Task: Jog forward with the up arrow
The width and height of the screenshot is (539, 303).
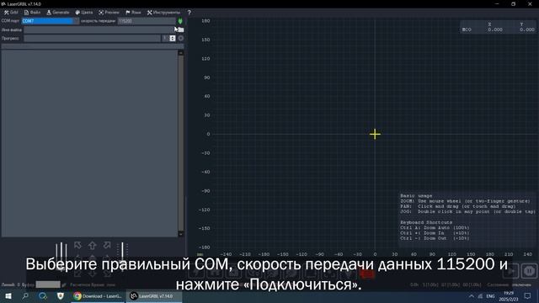Action: pyautogui.click(x=92, y=245)
